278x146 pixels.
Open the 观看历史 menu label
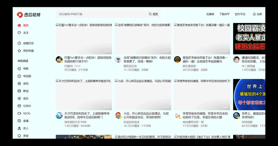tap(28, 43)
